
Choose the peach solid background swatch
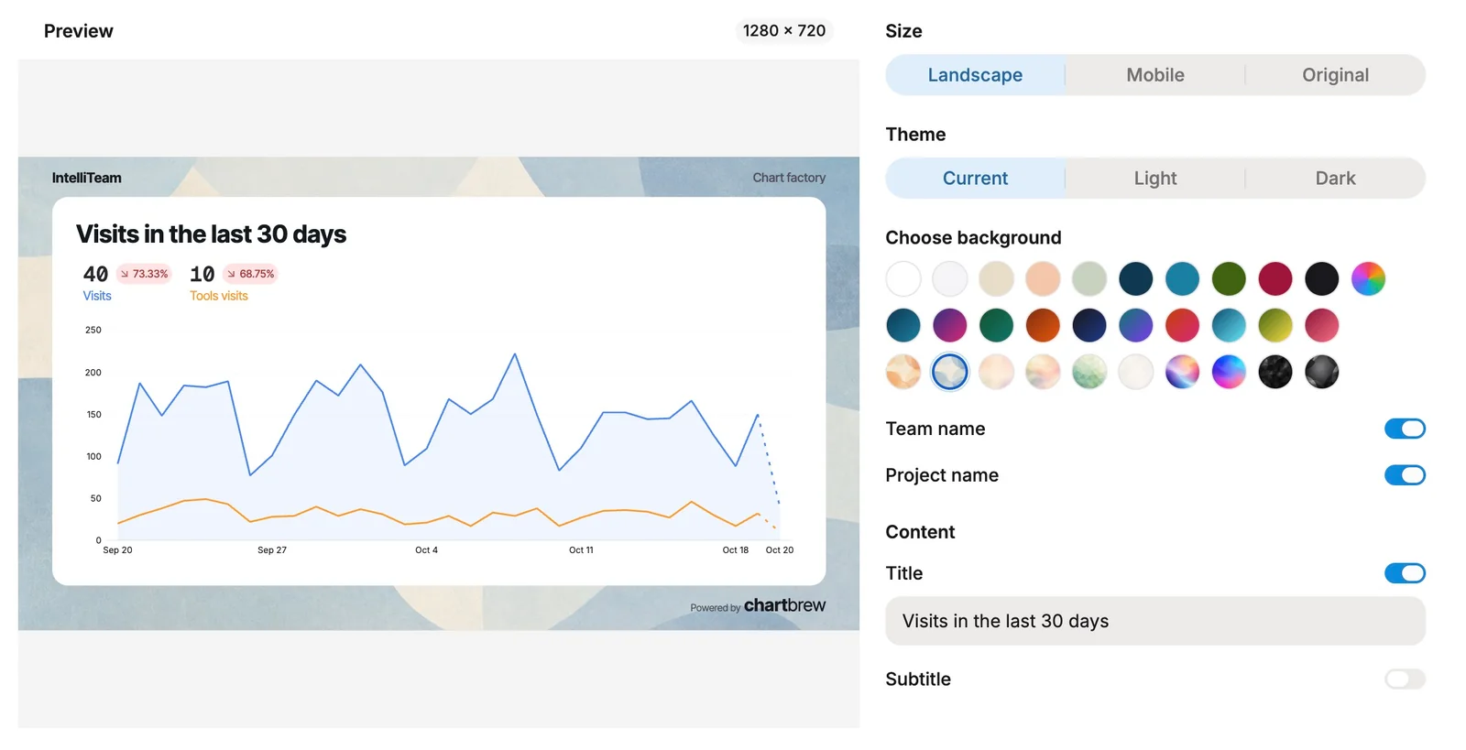[x=1043, y=278]
